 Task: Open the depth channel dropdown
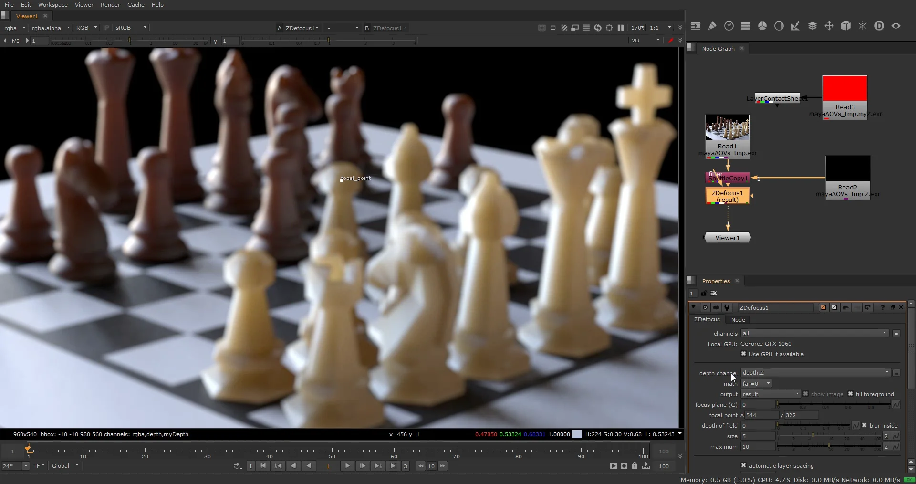click(815, 373)
